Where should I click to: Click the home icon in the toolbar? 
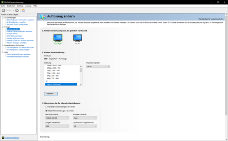[23, 10]
